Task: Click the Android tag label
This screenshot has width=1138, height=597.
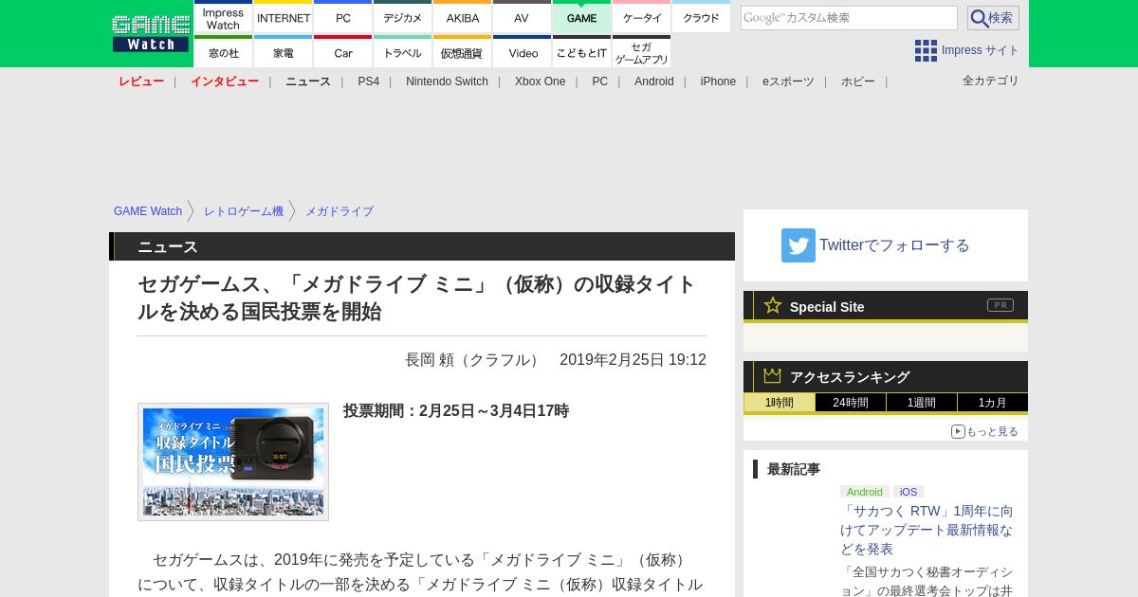Action: tap(865, 492)
